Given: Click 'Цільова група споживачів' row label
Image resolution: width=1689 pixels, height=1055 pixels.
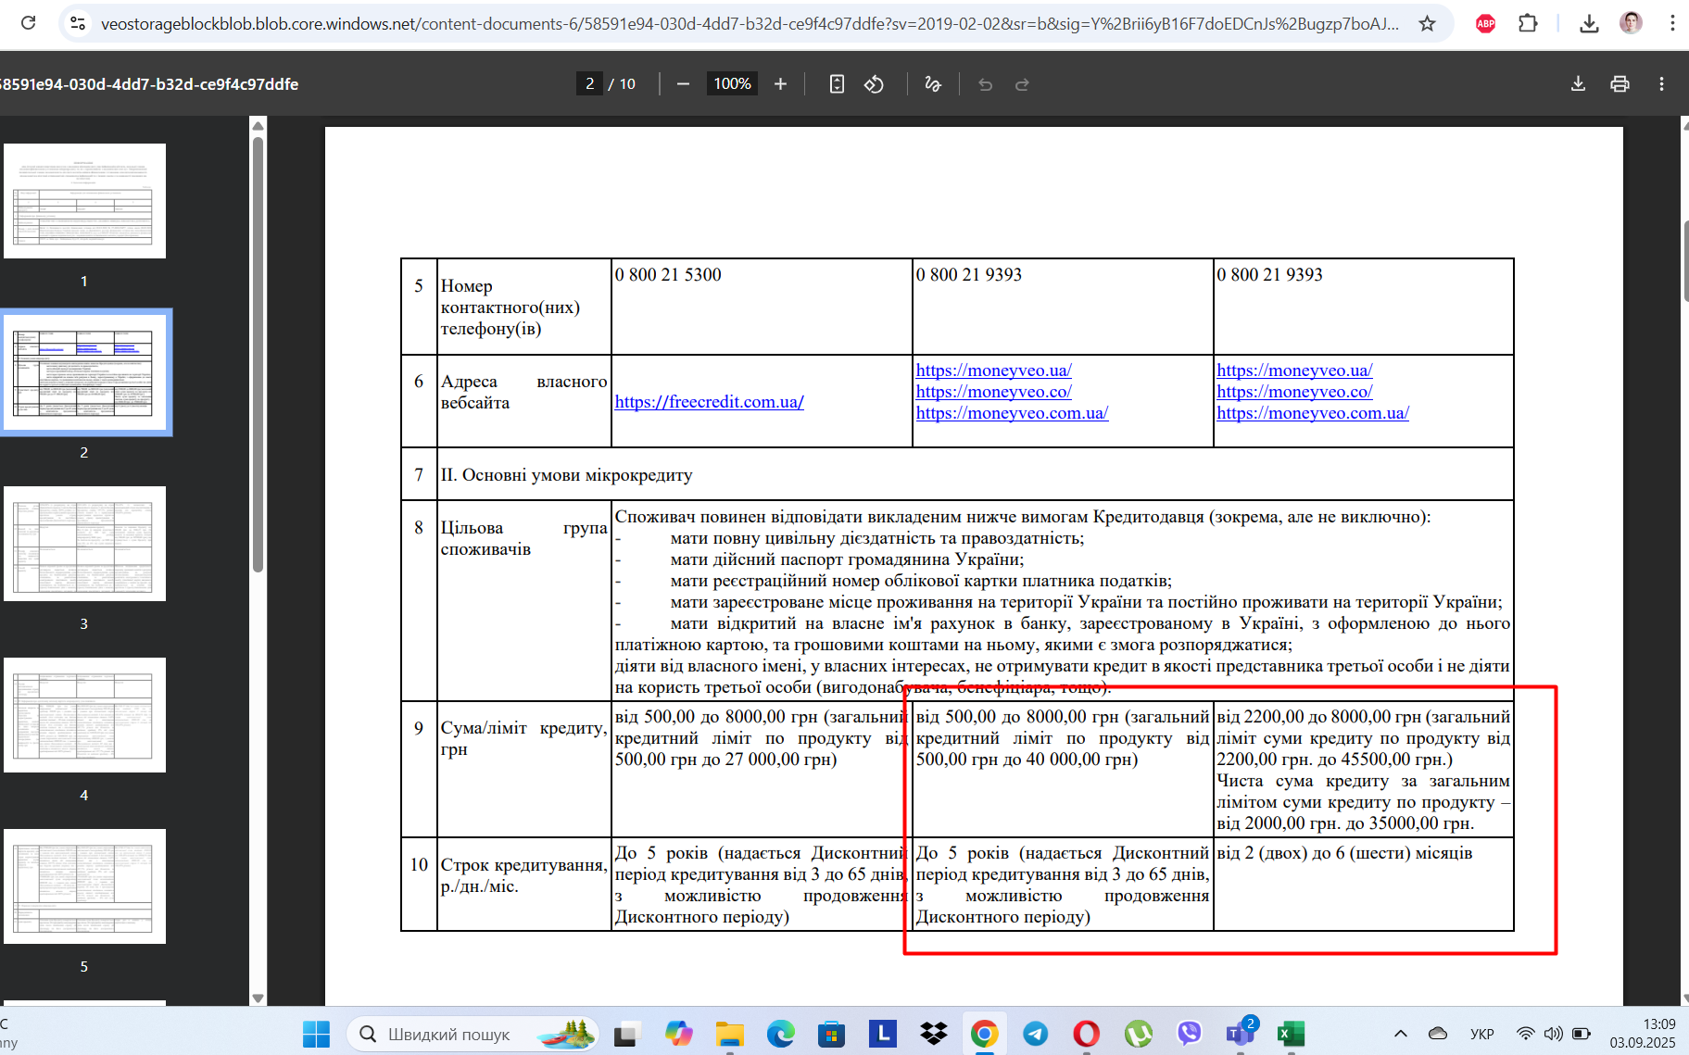Looking at the screenshot, I should pyautogui.click(x=523, y=538).
